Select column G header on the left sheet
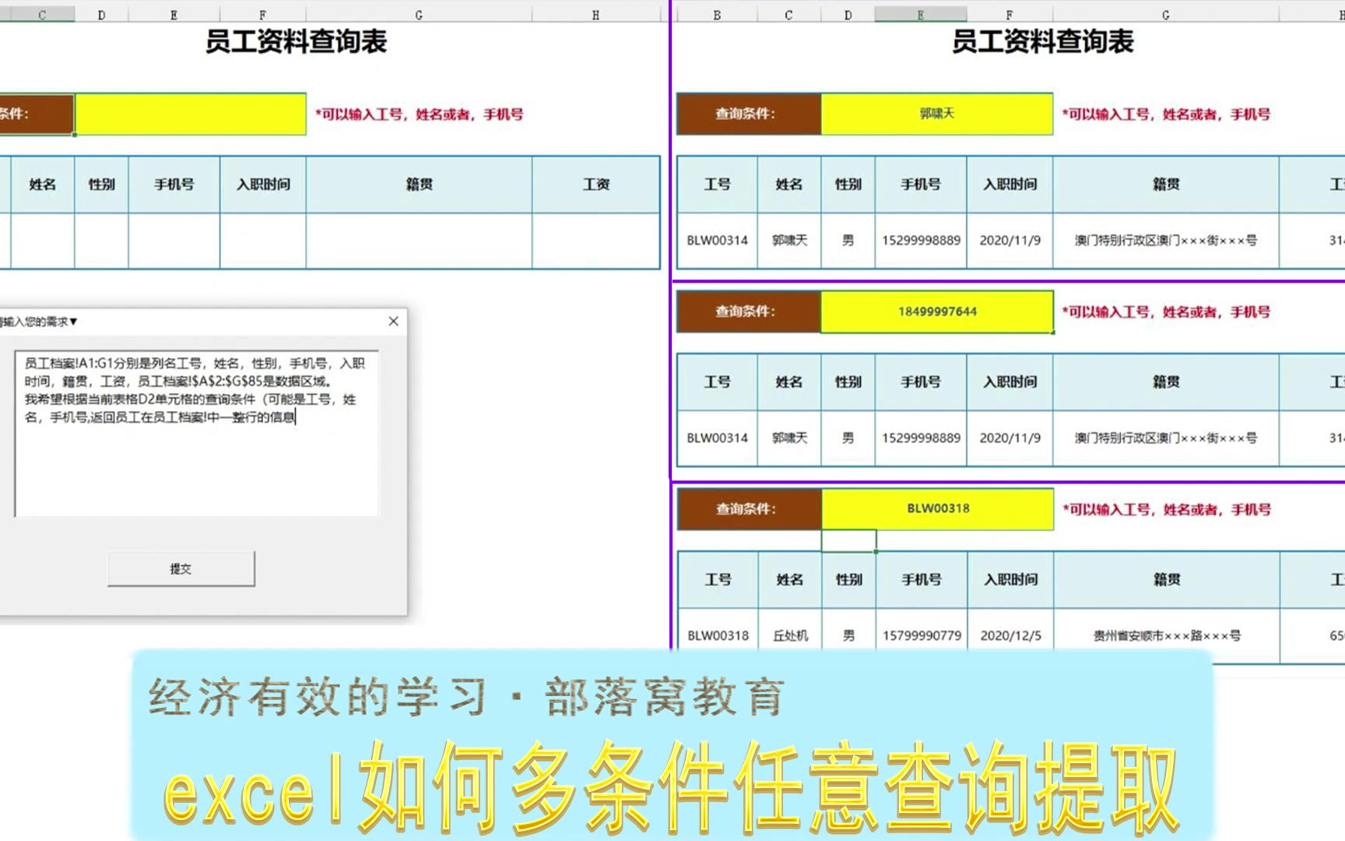 pos(419,14)
